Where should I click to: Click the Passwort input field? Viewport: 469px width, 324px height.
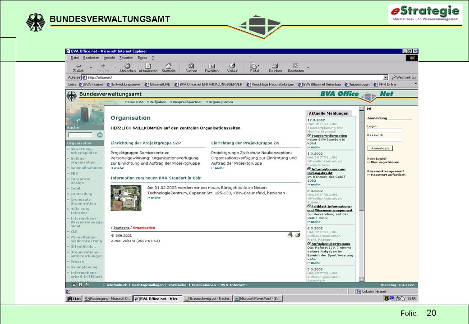(385, 139)
